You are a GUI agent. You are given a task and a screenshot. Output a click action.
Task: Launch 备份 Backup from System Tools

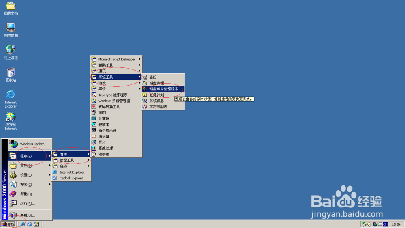[163, 77]
